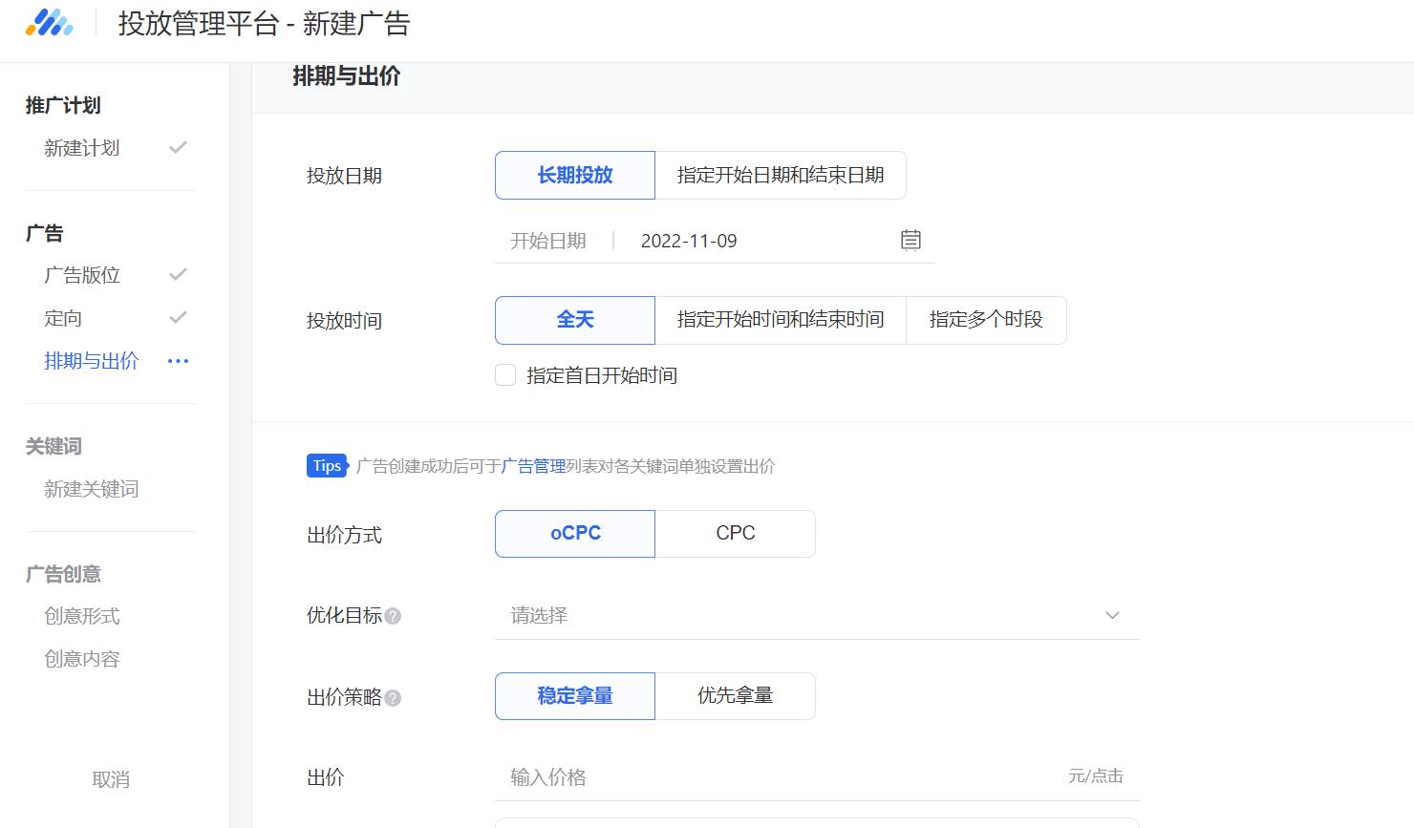Click the checkmark icon beside 广告版位
Viewport: 1414px width, 828px height.
(x=178, y=275)
